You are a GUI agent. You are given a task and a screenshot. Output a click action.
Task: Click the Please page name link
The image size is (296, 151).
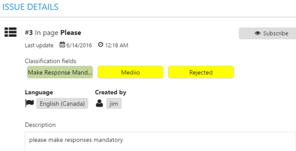(x=71, y=33)
